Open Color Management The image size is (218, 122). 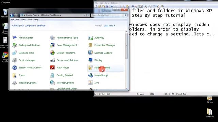[x=64, y=45]
